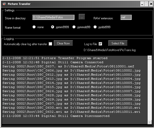154x128 pixels.
Task: Click the log line saving DSC_0630.avi
Action: click(x=71, y=108)
